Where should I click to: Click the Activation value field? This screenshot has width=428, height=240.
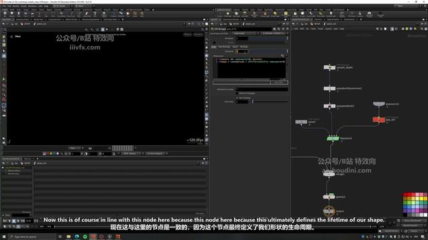click(x=242, y=39)
